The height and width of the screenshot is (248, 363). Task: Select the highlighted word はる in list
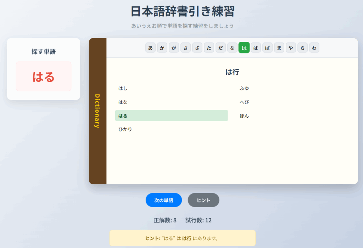pyautogui.click(x=171, y=115)
